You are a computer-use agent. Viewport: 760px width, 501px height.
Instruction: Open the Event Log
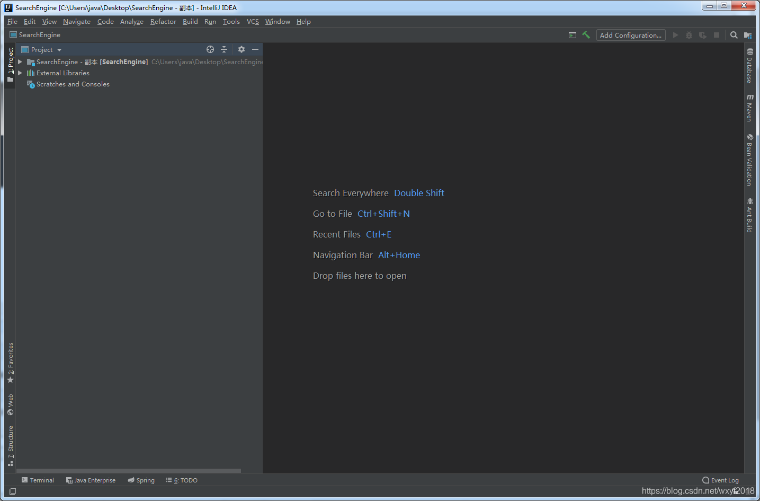(720, 480)
